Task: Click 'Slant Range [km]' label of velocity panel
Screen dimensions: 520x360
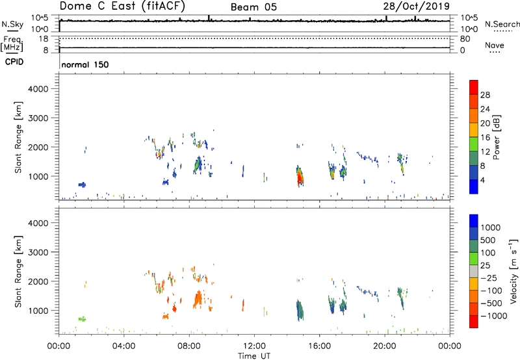Action: pos(18,271)
